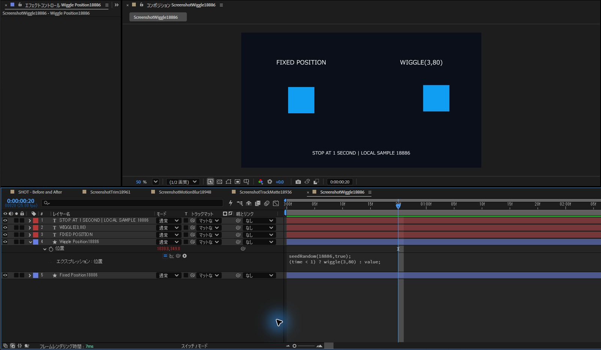Open the (1/2 画質) resolution dropdown
Image resolution: width=601 pixels, height=350 pixels.
point(183,182)
